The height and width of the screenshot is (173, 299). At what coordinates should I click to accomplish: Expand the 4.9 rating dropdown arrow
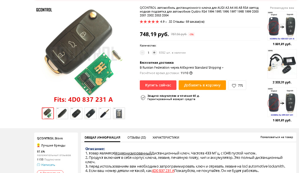[166, 22]
